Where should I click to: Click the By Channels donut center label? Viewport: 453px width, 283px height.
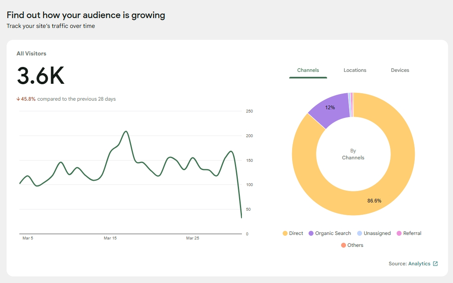click(353, 154)
